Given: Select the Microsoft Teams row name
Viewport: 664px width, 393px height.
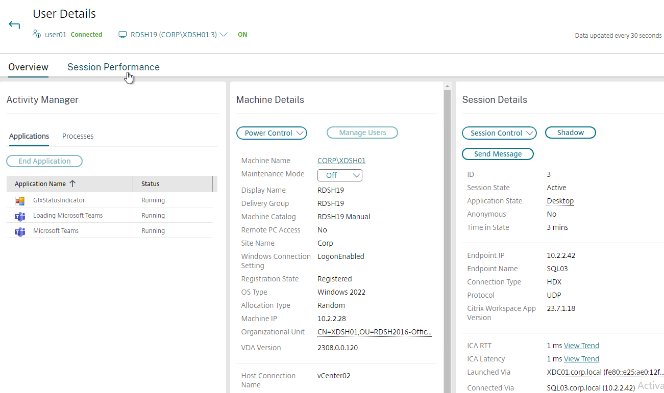Looking at the screenshot, I should coord(56,231).
